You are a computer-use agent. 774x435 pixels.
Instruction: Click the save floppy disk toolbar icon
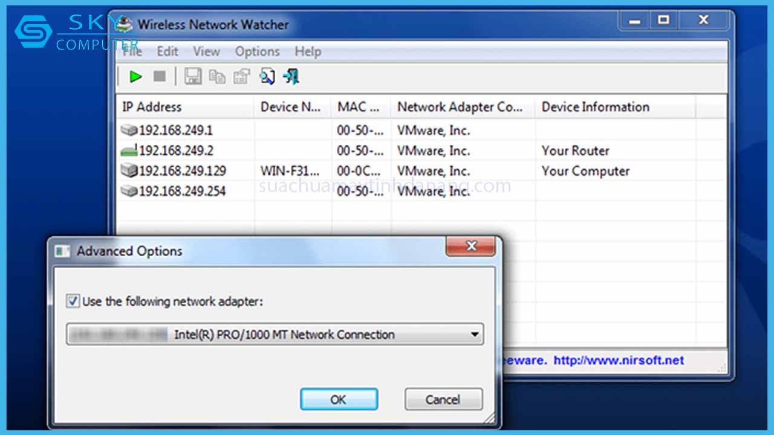click(192, 76)
